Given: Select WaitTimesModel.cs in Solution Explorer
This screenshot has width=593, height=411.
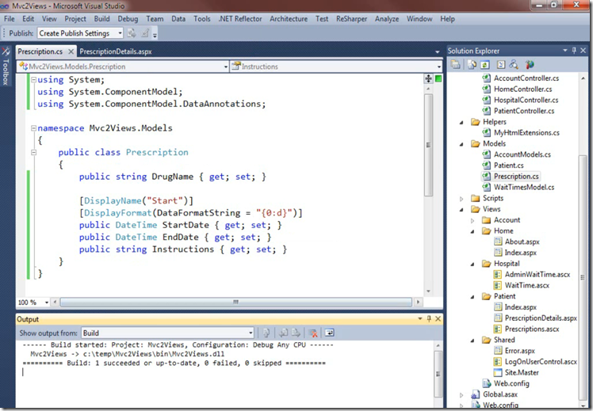Looking at the screenshot, I should 524,188.
